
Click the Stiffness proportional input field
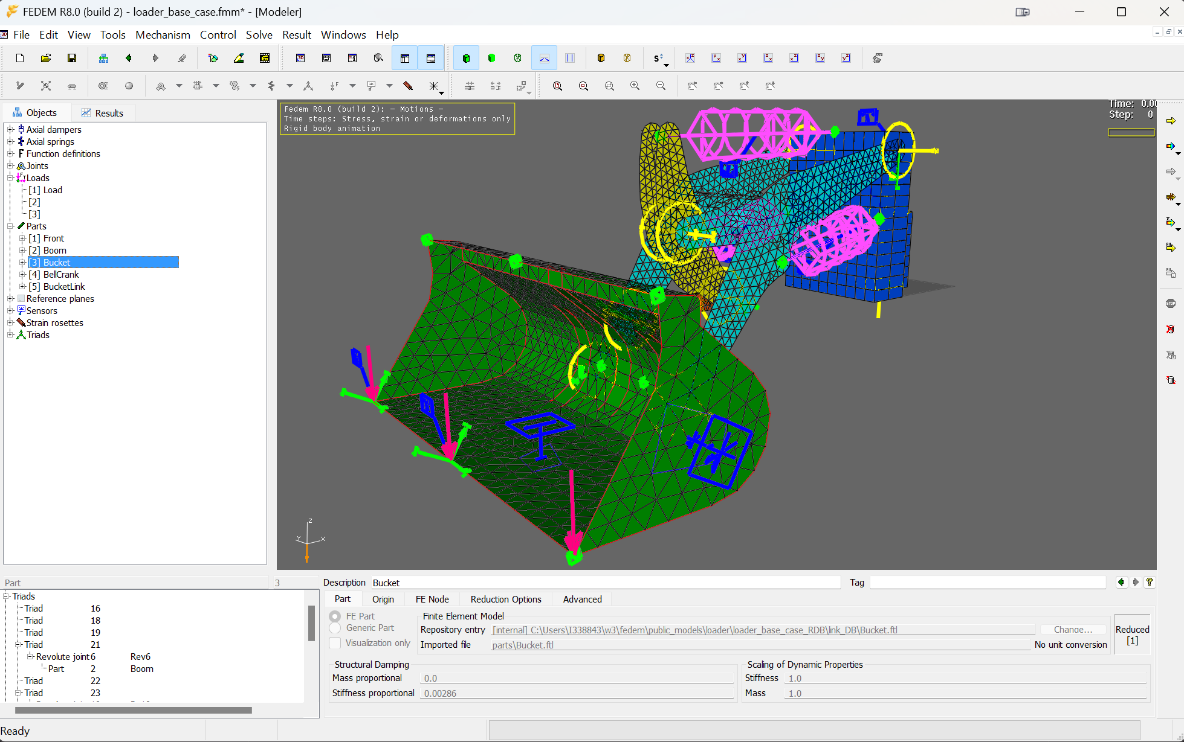tap(577, 693)
